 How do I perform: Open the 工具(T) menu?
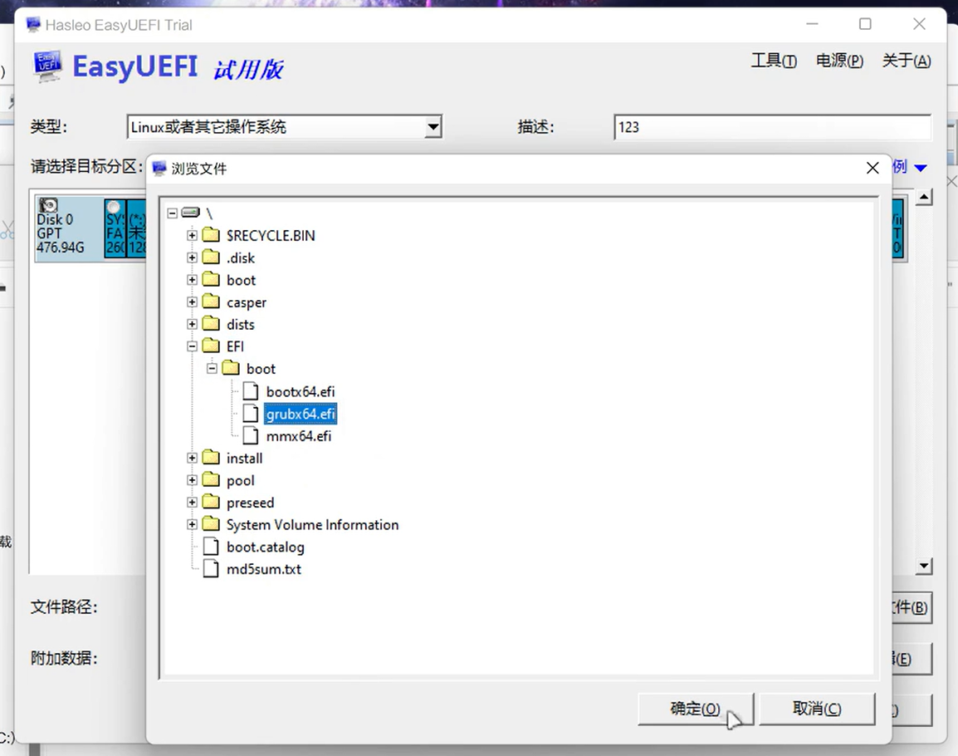[x=774, y=61]
